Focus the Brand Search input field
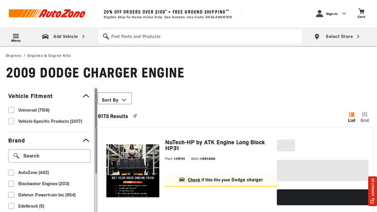Viewport: 377px width, 212px height. point(49,156)
